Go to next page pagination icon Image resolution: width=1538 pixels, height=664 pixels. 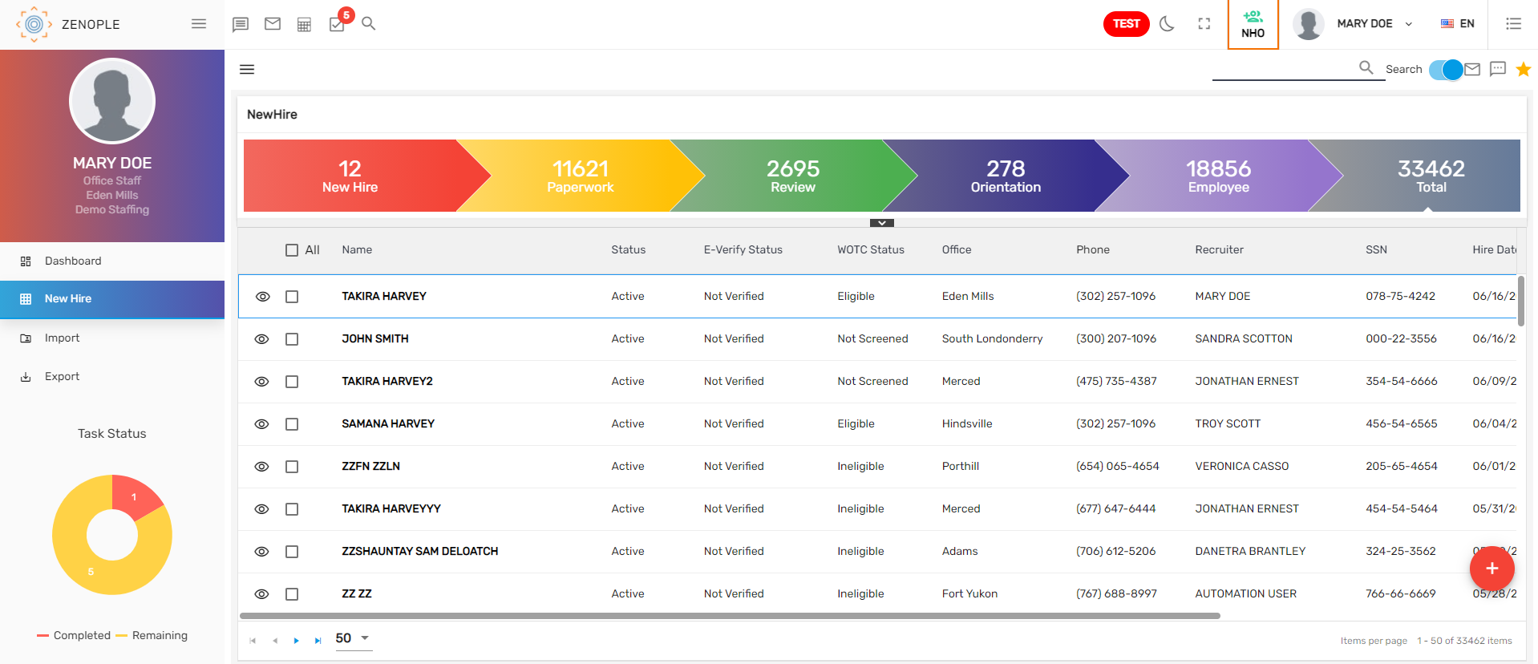pyautogui.click(x=297, y=641)
